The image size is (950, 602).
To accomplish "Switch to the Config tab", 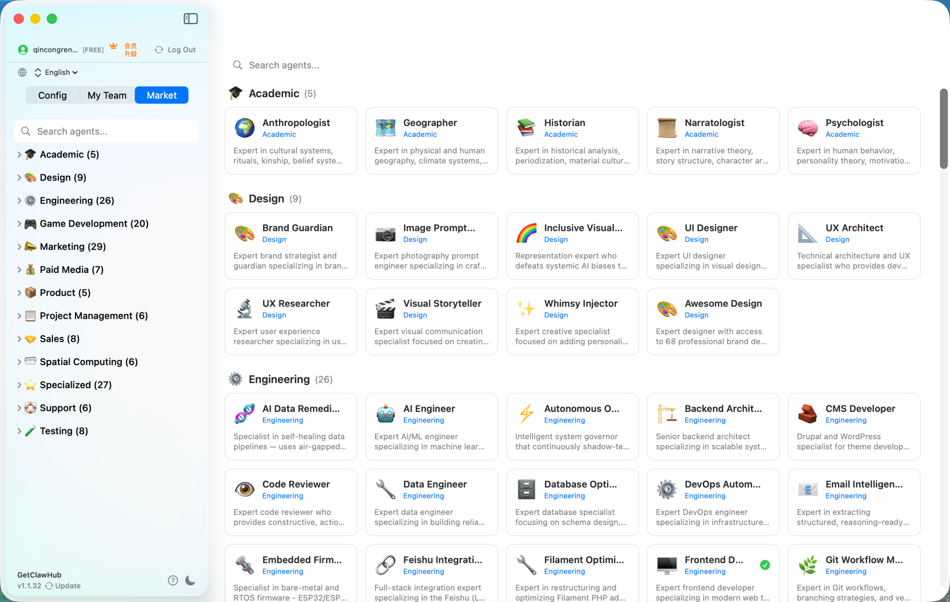I will (52, 95).
